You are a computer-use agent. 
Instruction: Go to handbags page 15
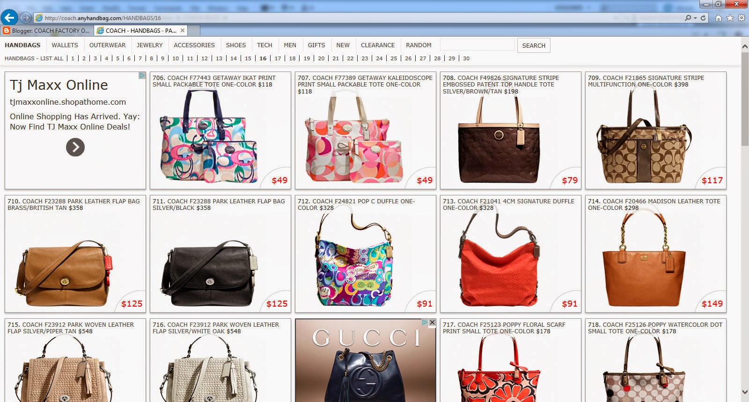[248, 58]
